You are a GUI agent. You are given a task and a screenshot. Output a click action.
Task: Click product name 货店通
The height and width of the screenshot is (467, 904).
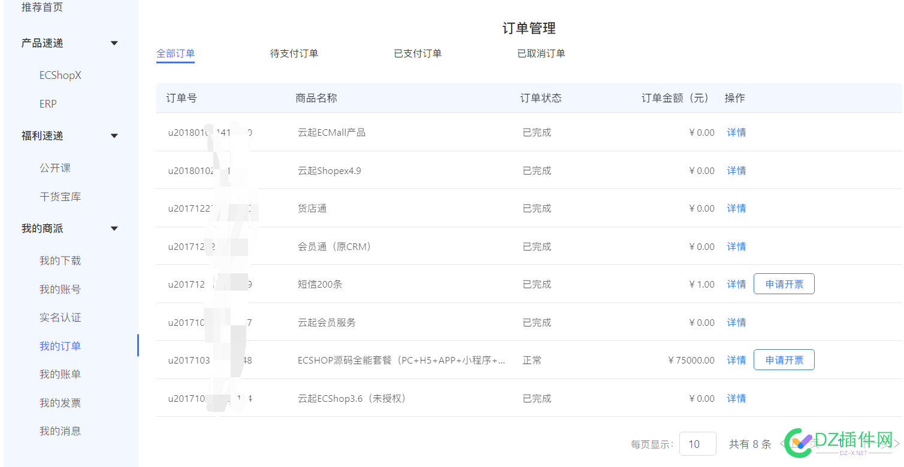coord(312,209)
